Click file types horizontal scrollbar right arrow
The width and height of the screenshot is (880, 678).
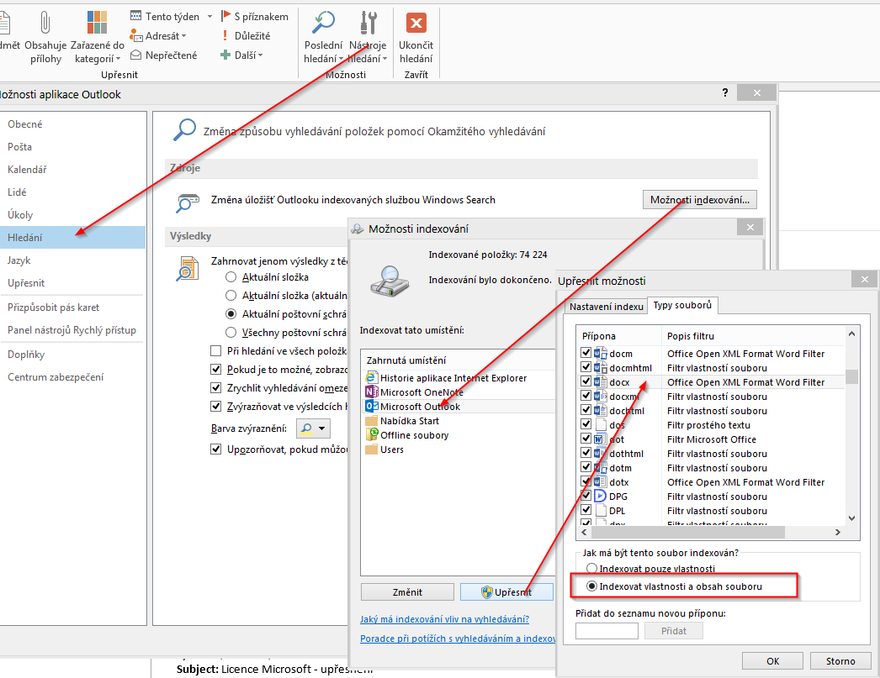[x=837, y=532]
